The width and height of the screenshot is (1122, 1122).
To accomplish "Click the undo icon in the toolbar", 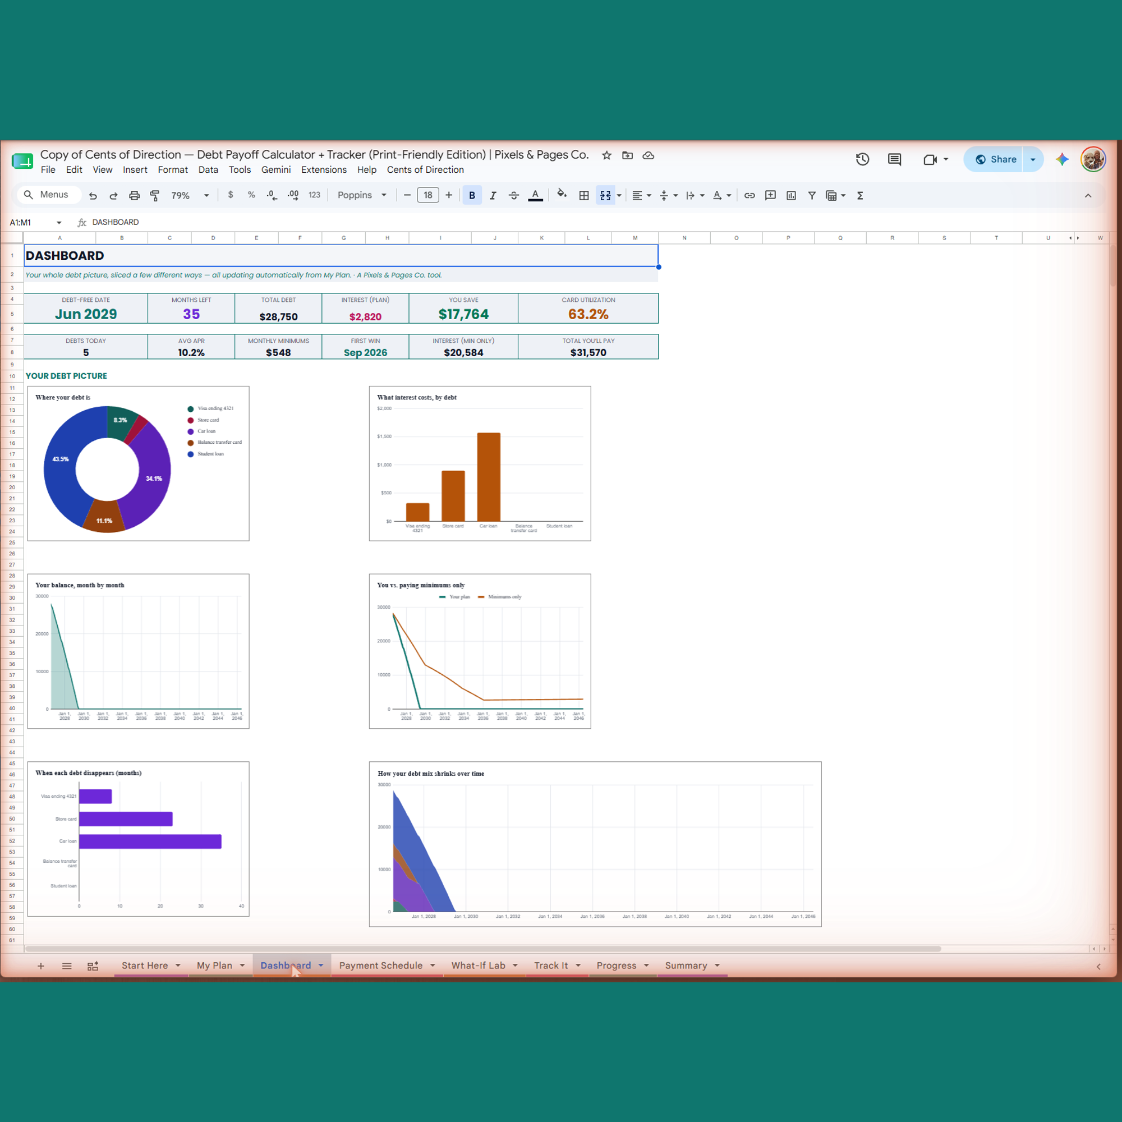I will click(93, 196).
